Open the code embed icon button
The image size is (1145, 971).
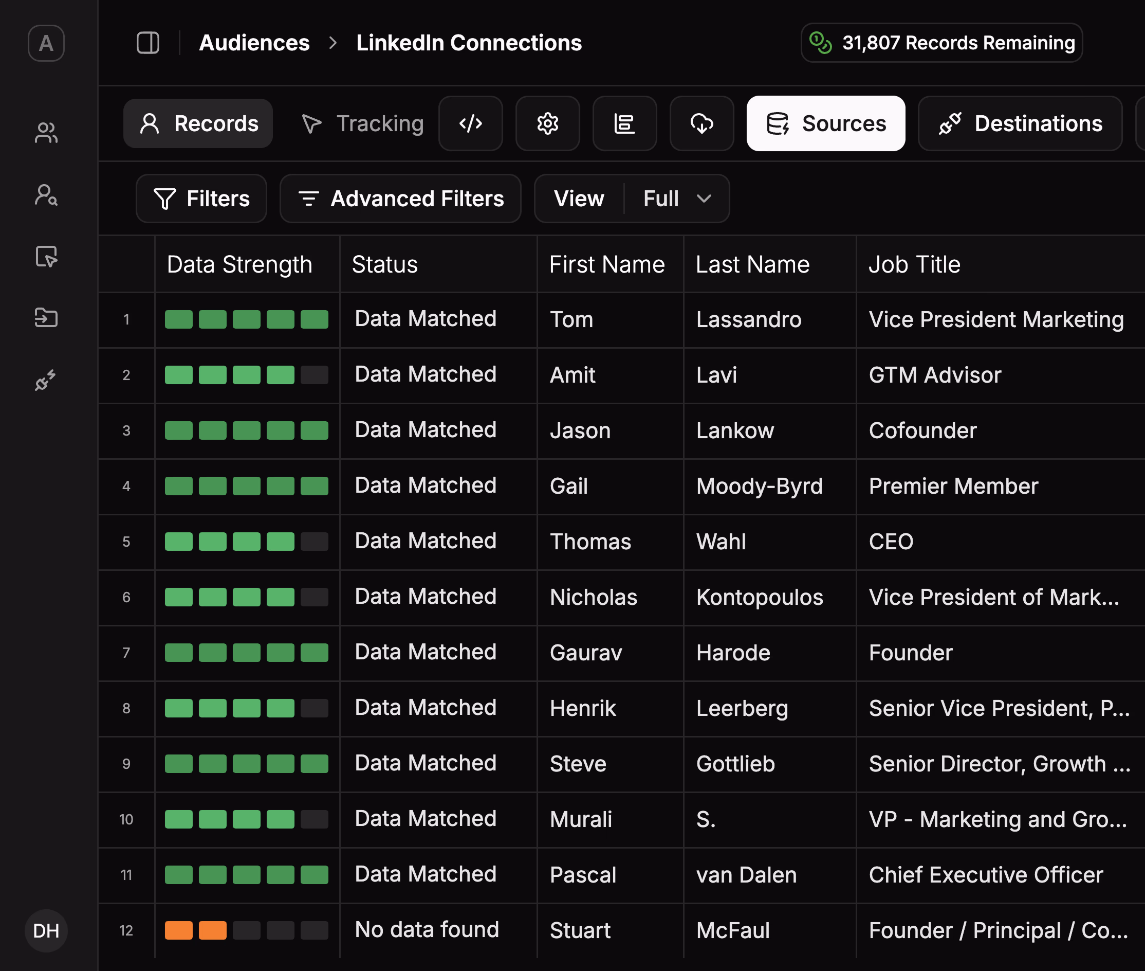pos(470,123)
